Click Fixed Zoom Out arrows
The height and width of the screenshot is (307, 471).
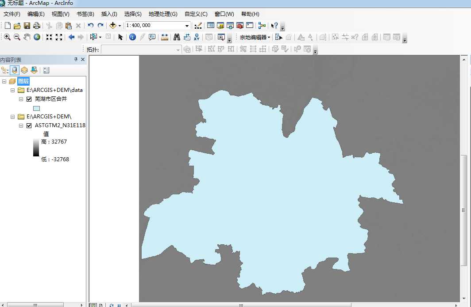(59, 37)
